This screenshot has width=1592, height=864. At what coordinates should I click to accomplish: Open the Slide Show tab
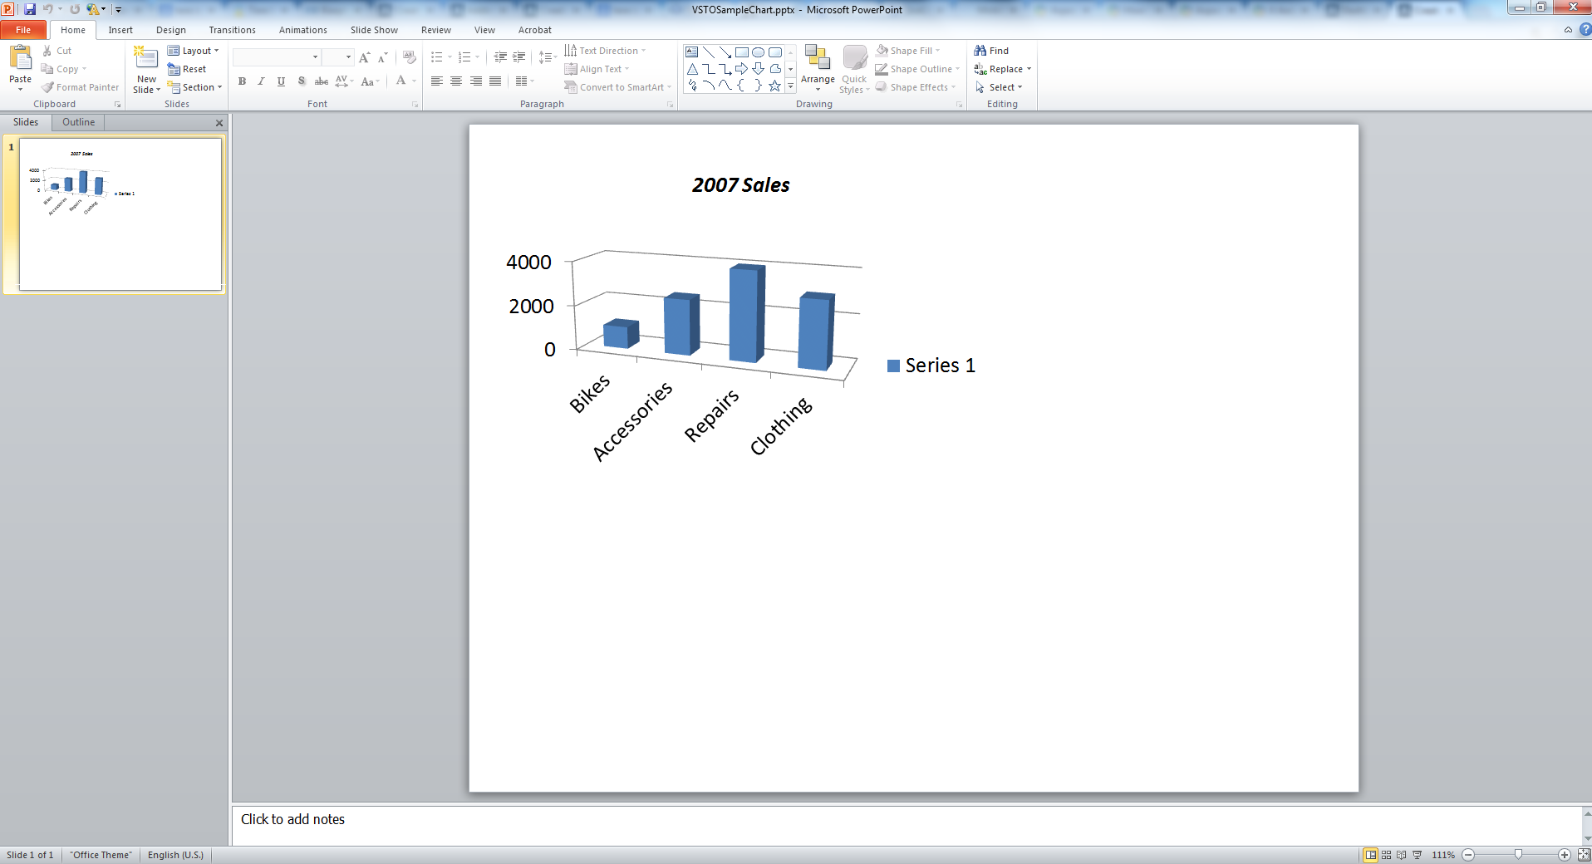pyautogui.click(x=374, y=30)
